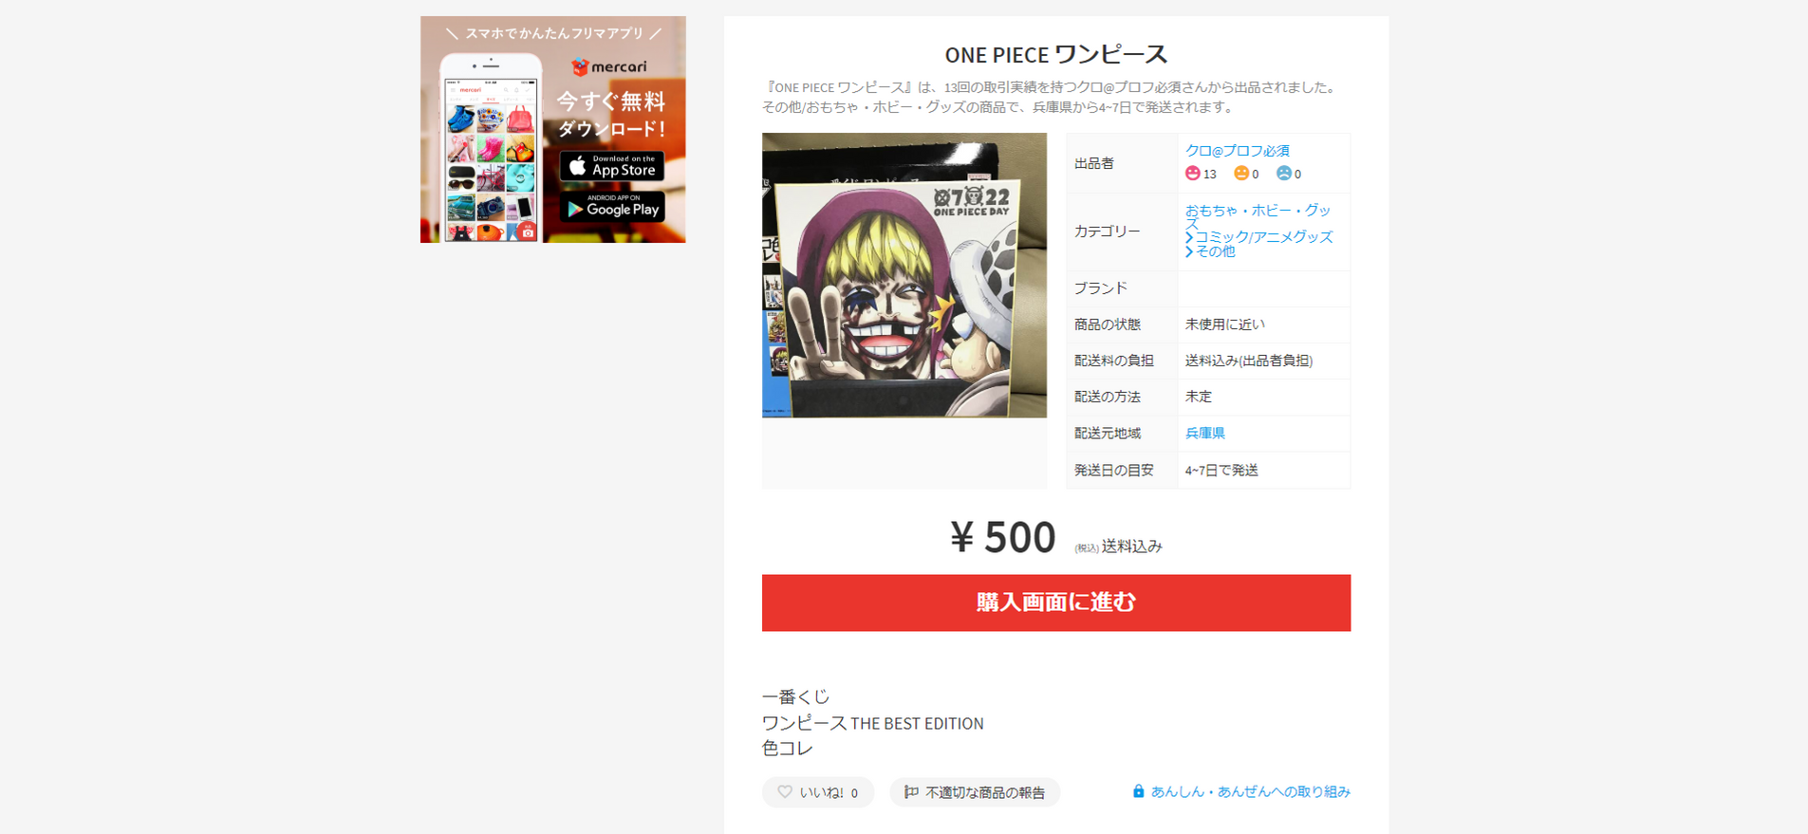The height and width of the screenshot is (834, 1808).
Task: Click the App Store download badge
Action: 611,166
